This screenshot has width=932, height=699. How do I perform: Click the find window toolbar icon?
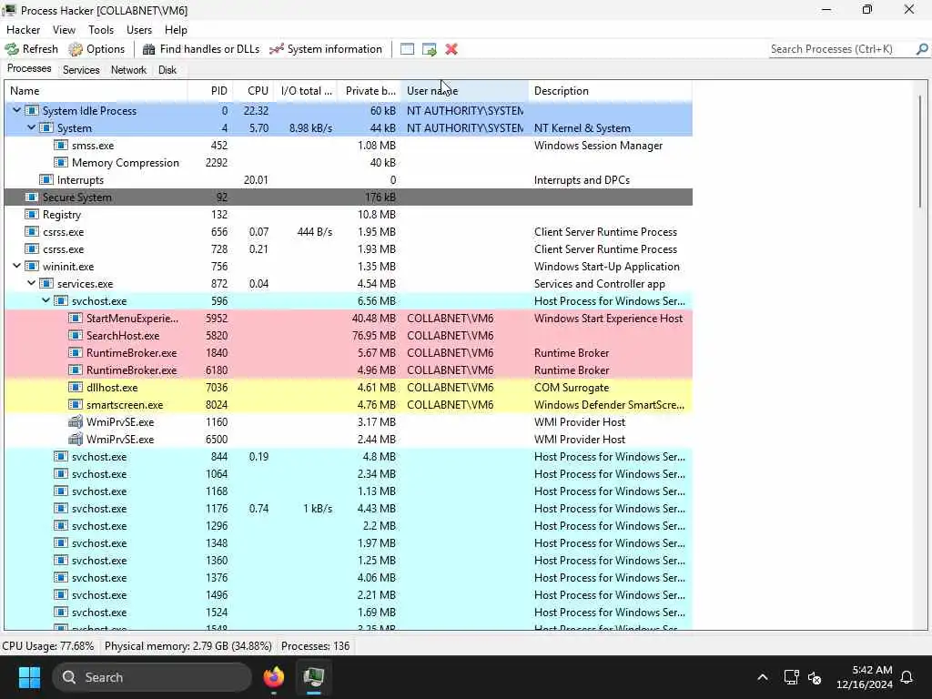tap(407, 49)
